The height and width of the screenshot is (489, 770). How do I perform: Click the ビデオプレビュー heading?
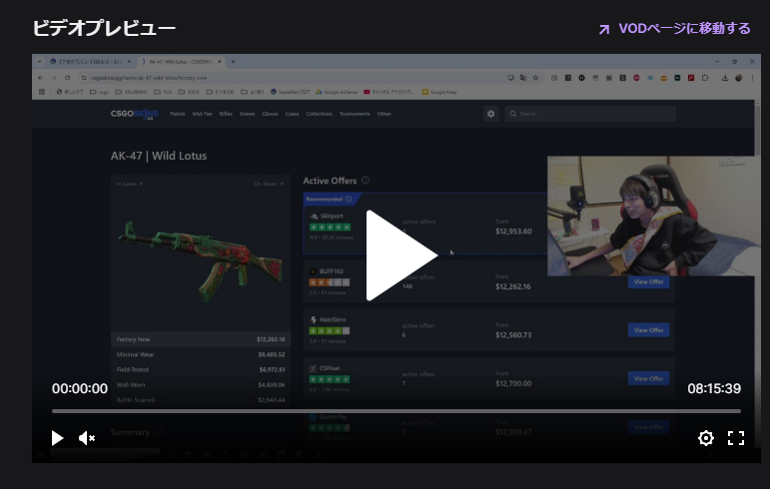point(104,28)
